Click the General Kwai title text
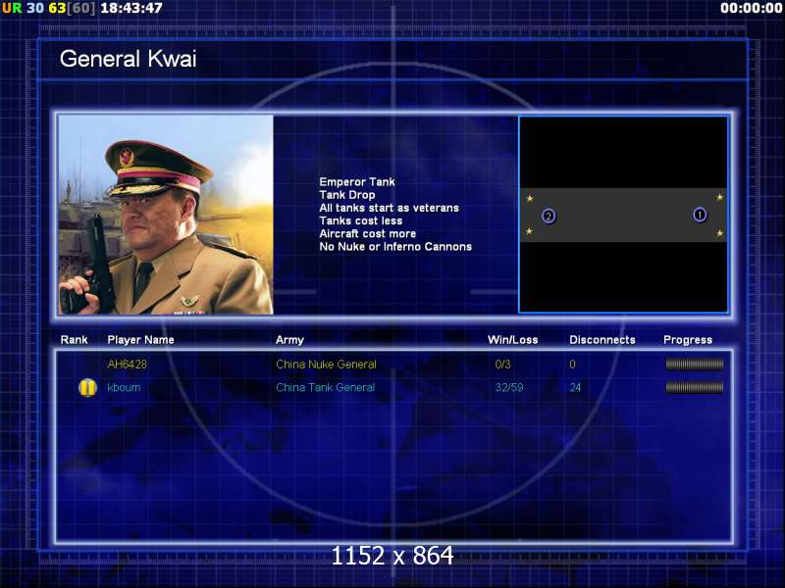 129,59
